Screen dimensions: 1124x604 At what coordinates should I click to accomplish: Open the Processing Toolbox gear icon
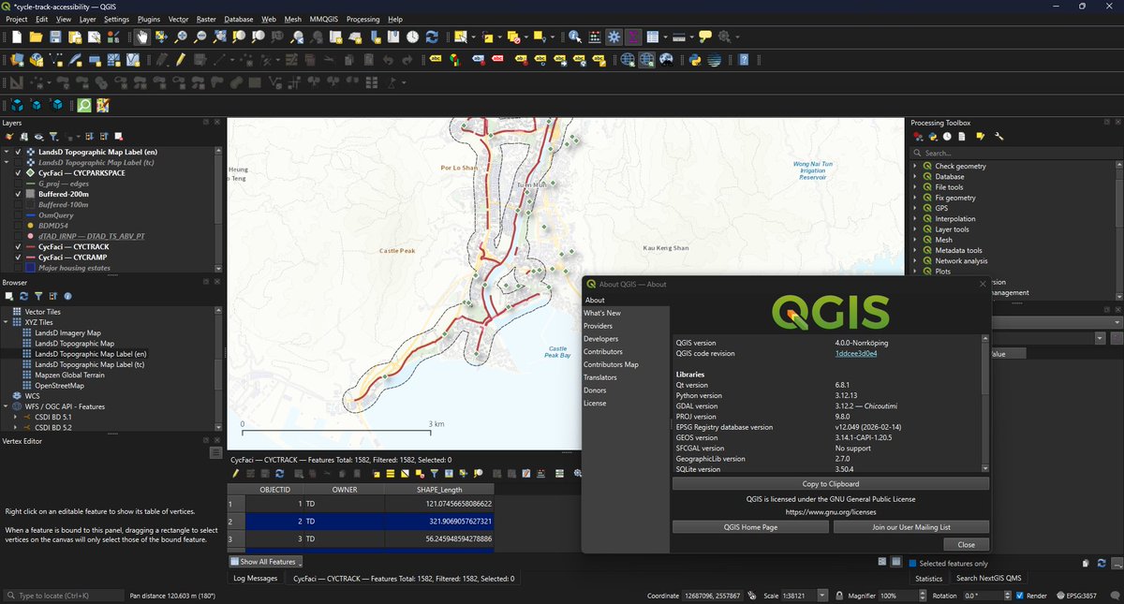click(x=614, y=37)
